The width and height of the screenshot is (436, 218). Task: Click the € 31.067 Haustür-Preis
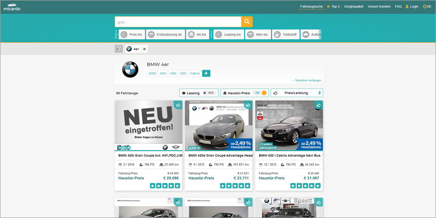point(312,178)
